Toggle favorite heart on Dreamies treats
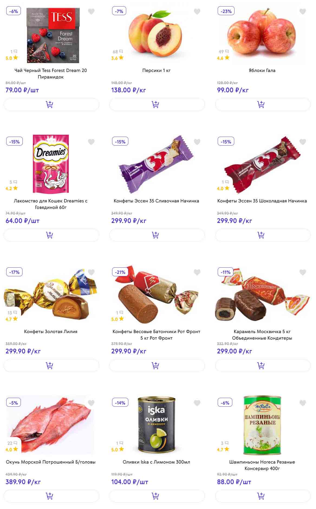Image resolution: width=316 pixels, height=509 pixels. click(91, 142)
